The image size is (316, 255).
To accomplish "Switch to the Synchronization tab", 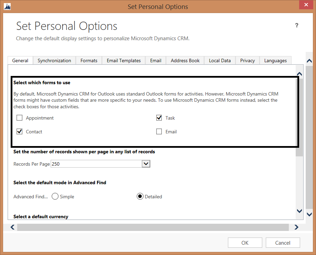I will (x=54, y=60).
